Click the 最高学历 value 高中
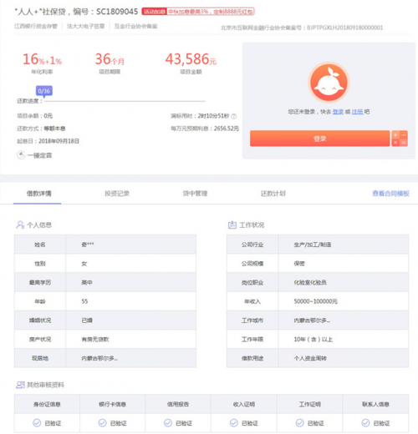This screenshot has height=434, width=418. (x=87, y=282)
